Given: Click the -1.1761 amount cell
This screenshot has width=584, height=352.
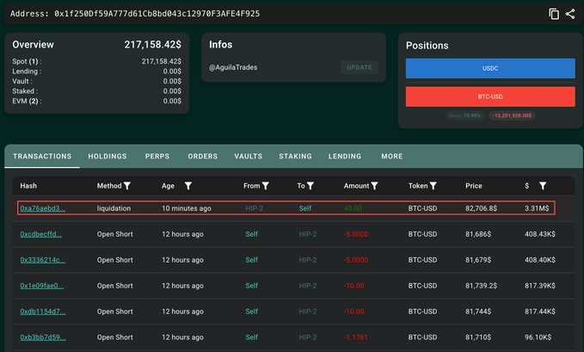Looking at the screenshot, I should coord(356,337).
